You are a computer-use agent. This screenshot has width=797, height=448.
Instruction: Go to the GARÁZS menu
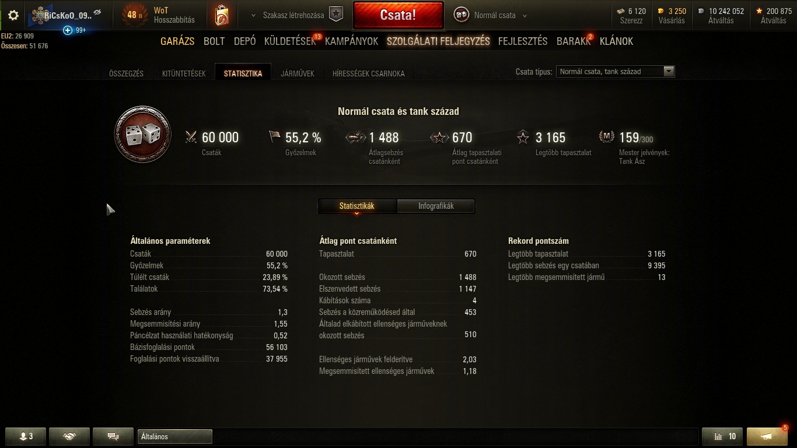[177, 41]
